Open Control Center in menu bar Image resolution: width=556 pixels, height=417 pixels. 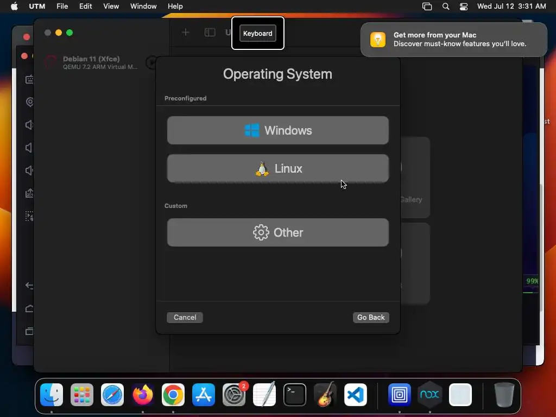[464, 7]
